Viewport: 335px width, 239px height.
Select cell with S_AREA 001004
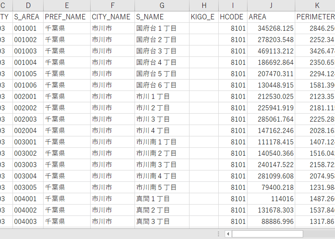(28, 62)
